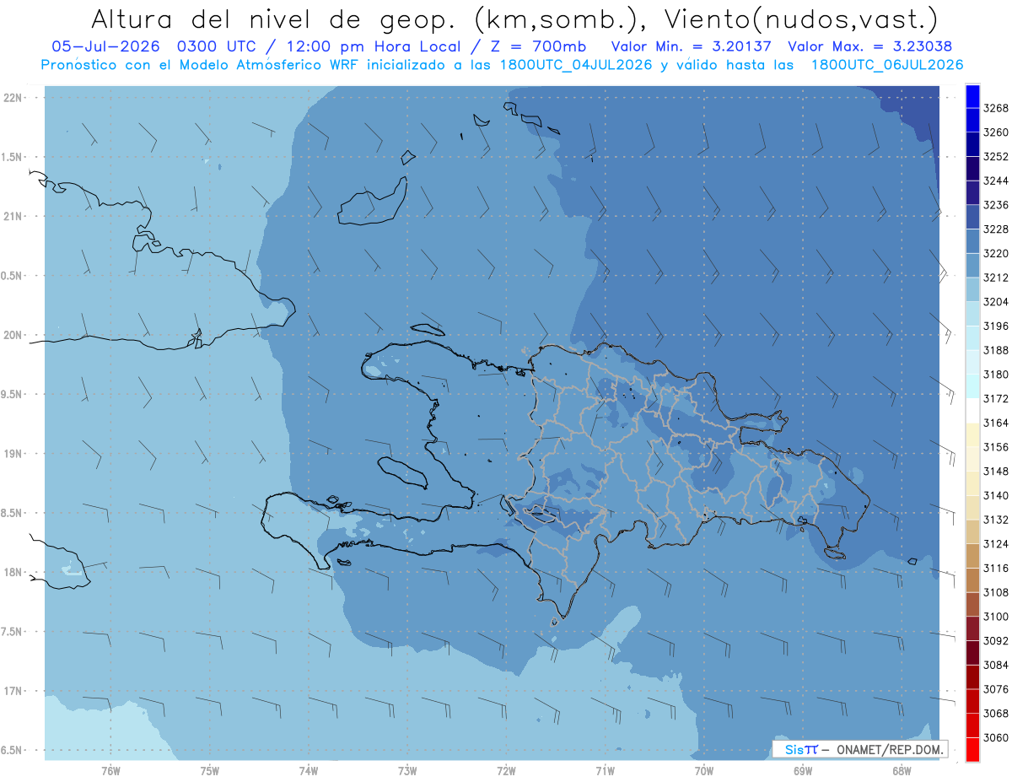Click the '3100' colorbar value
The width and height of the screenshot is (1012, 782).
point(996,617)
